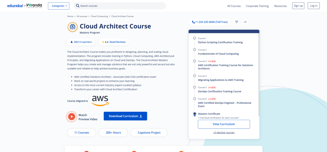Open Migrating Applications to AWS Training
Image resolution: width=327 pixels, height=152 pixels.
(221, 80)
